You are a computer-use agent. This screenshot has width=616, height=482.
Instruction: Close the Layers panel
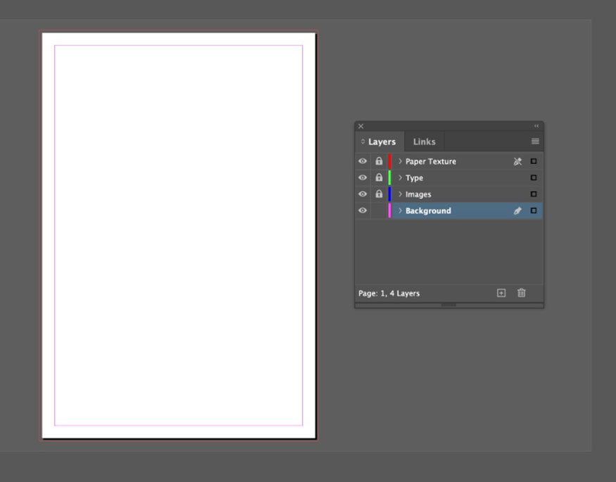click(360, 126)
